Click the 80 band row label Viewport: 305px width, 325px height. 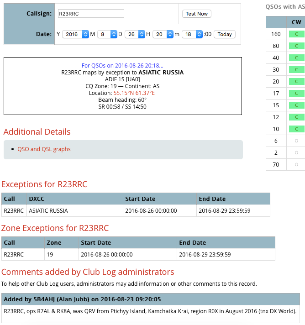(276, 46)
